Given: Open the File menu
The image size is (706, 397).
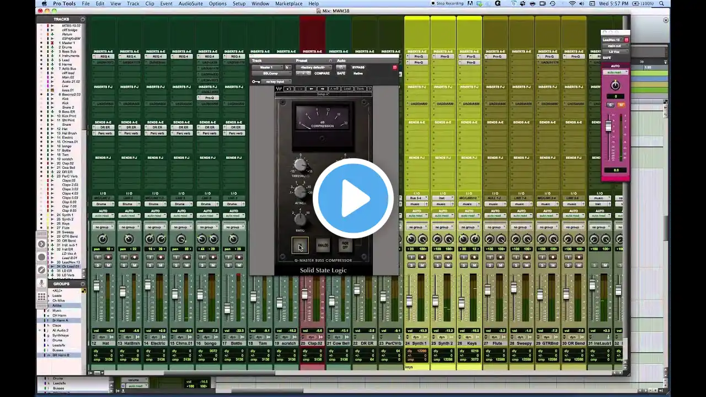Looking at the screenshot, I should (85, 3).
